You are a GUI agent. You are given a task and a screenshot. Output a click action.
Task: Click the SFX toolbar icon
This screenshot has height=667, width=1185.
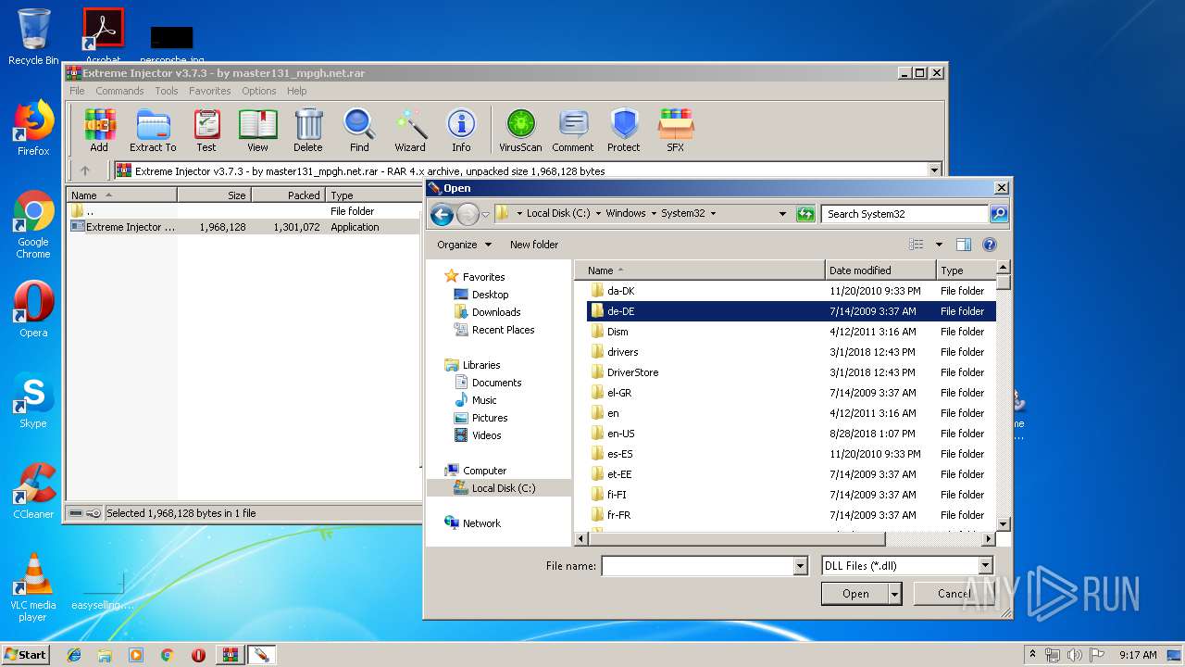tap(676, 130)
